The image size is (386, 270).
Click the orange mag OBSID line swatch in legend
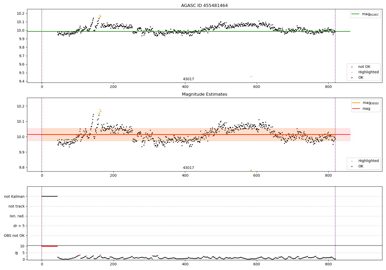click(356, 103)
